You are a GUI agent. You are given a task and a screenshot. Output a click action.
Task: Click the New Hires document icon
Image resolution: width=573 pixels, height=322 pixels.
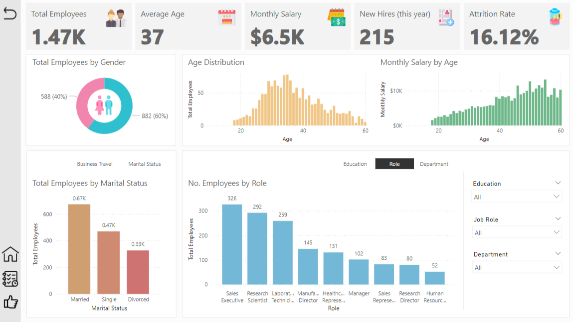[x=446, y=18]
